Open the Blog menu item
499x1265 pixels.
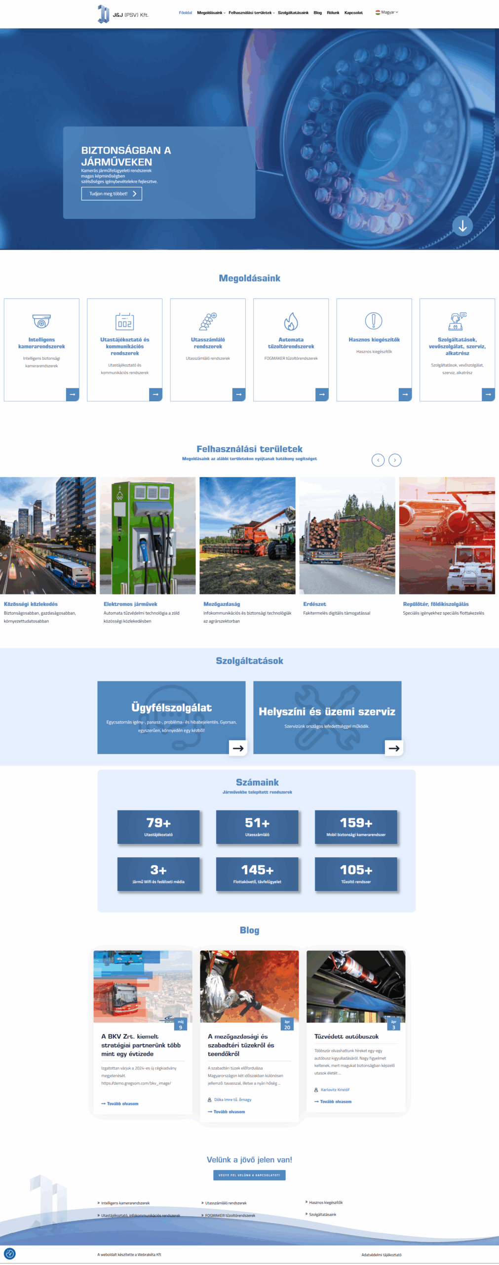click(x=317, y=13)
